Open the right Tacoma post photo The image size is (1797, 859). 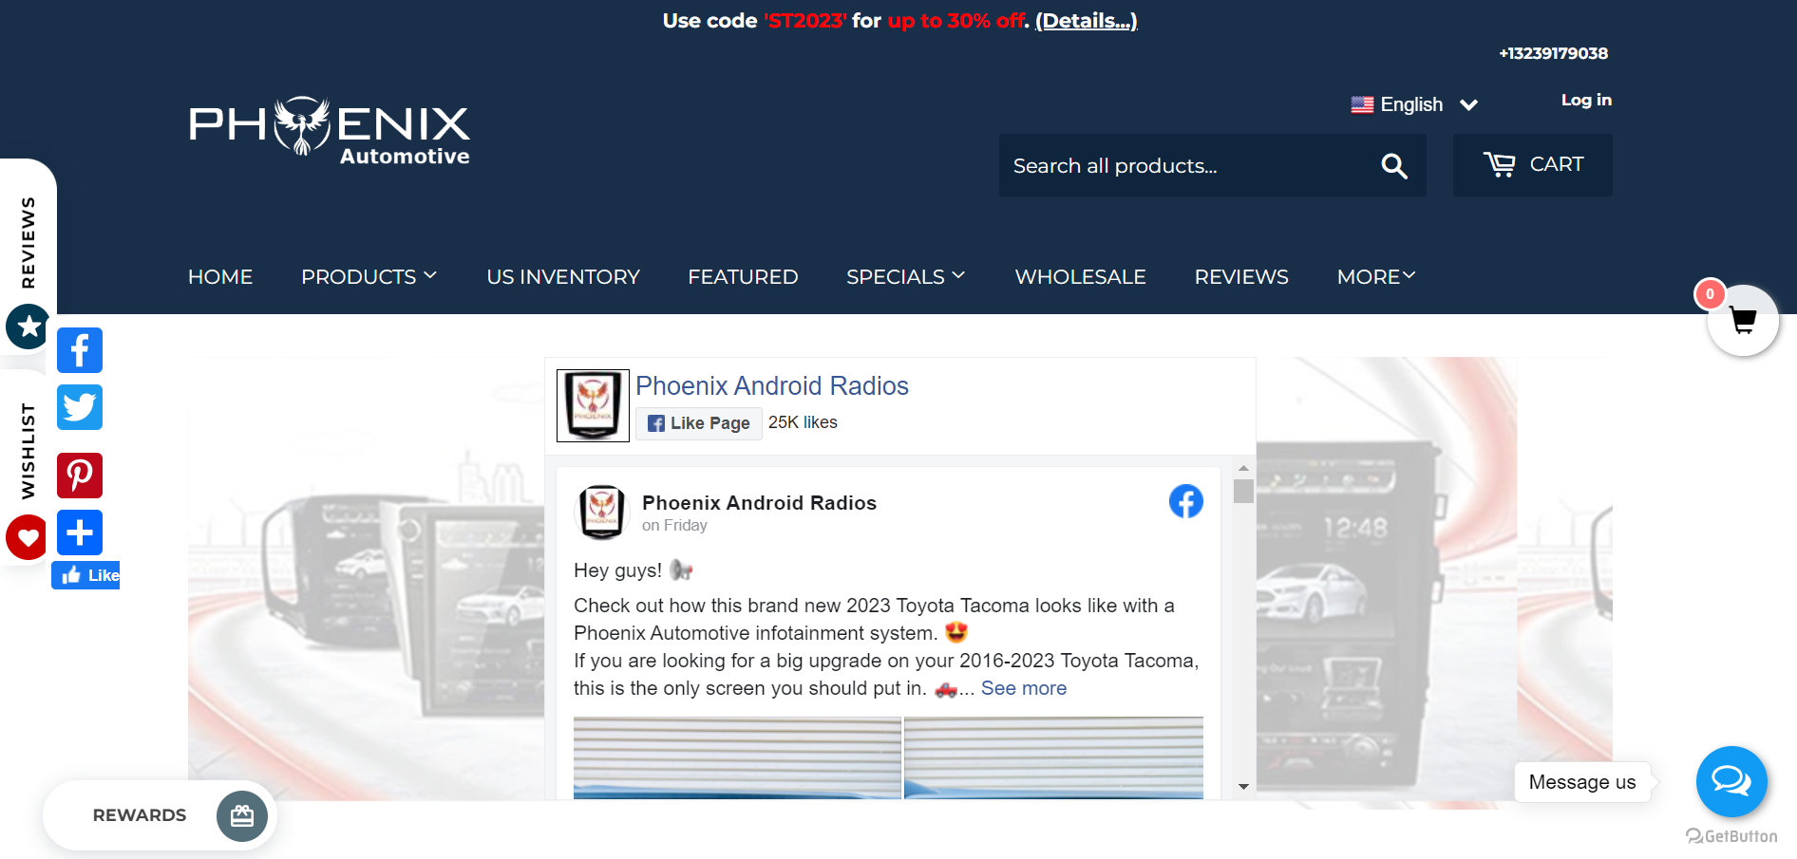[1053, 757]
